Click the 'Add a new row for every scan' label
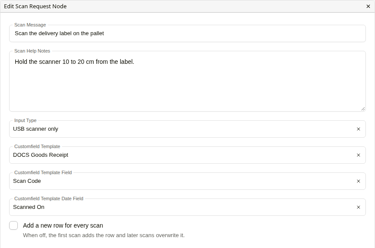 63,225
